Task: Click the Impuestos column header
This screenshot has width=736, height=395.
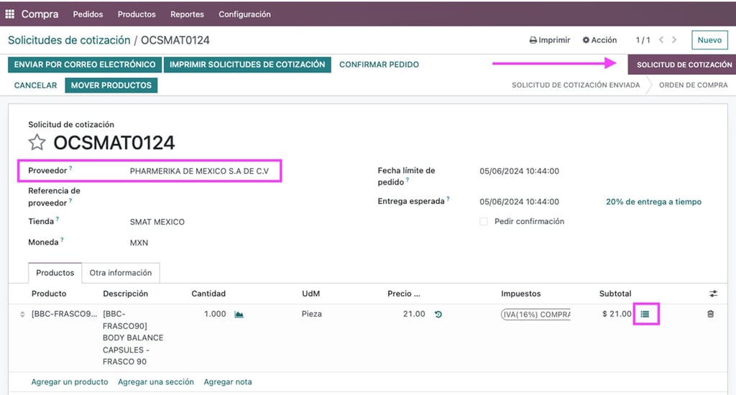Action: click(520, 294)
